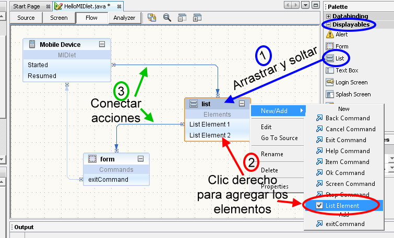Select the Alert palette icon

(330, 34)
